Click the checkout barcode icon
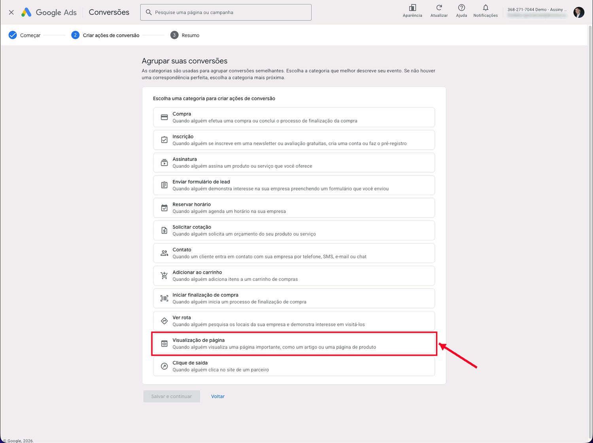This screenshot has width=593, height=443. tap(164, 298)
